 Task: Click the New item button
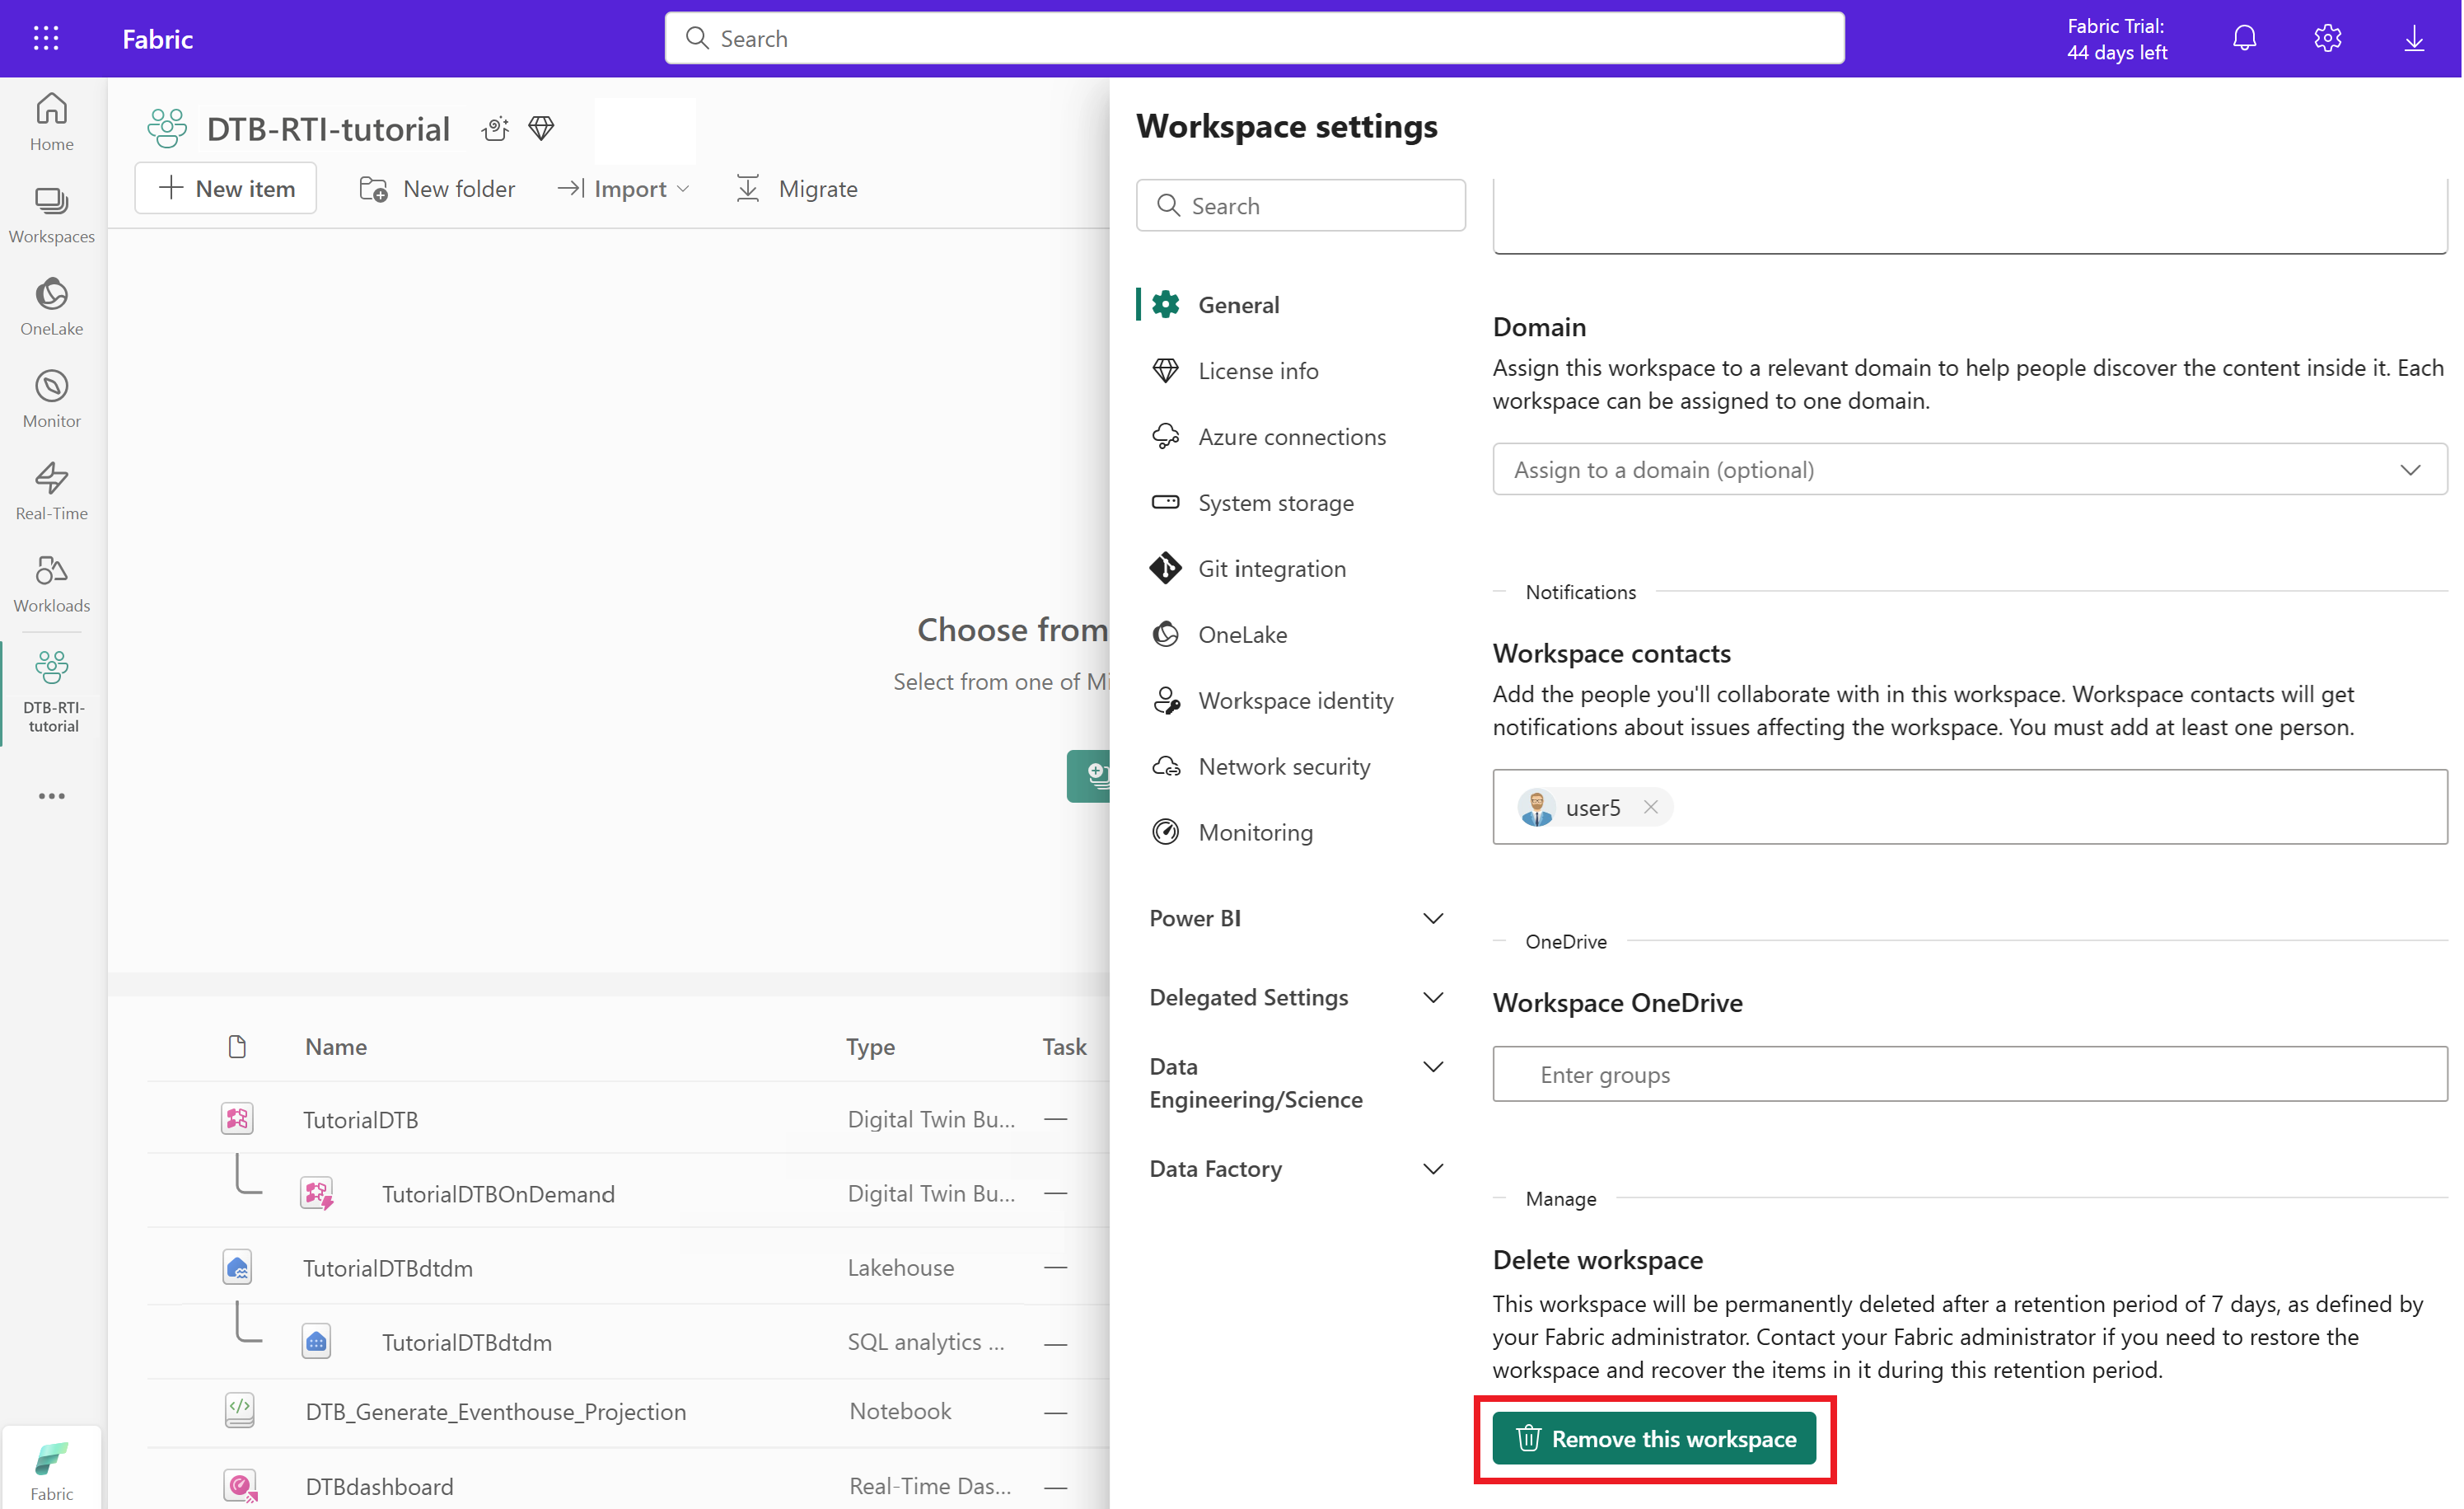pos(226,188)
